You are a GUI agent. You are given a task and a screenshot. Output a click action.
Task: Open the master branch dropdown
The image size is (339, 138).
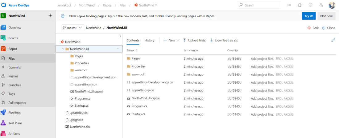pyautogui.click(x=73, y=28)
